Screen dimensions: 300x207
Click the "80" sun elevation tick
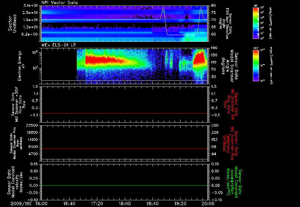[x=213, y=6]
